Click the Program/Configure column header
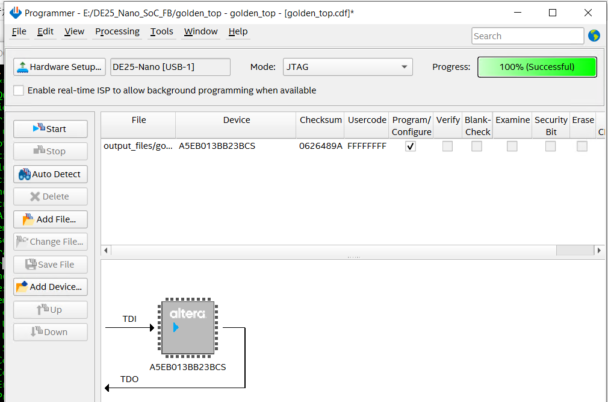Screen dimensions: 608x402 click(x=411, y=125)
